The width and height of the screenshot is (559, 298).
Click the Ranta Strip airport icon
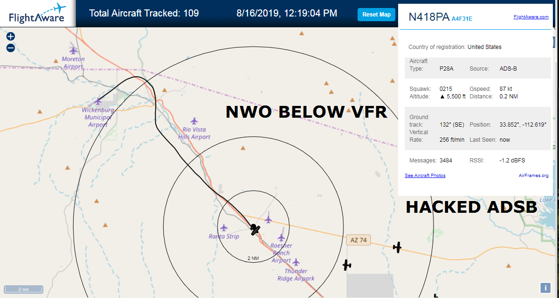point(224,227)
